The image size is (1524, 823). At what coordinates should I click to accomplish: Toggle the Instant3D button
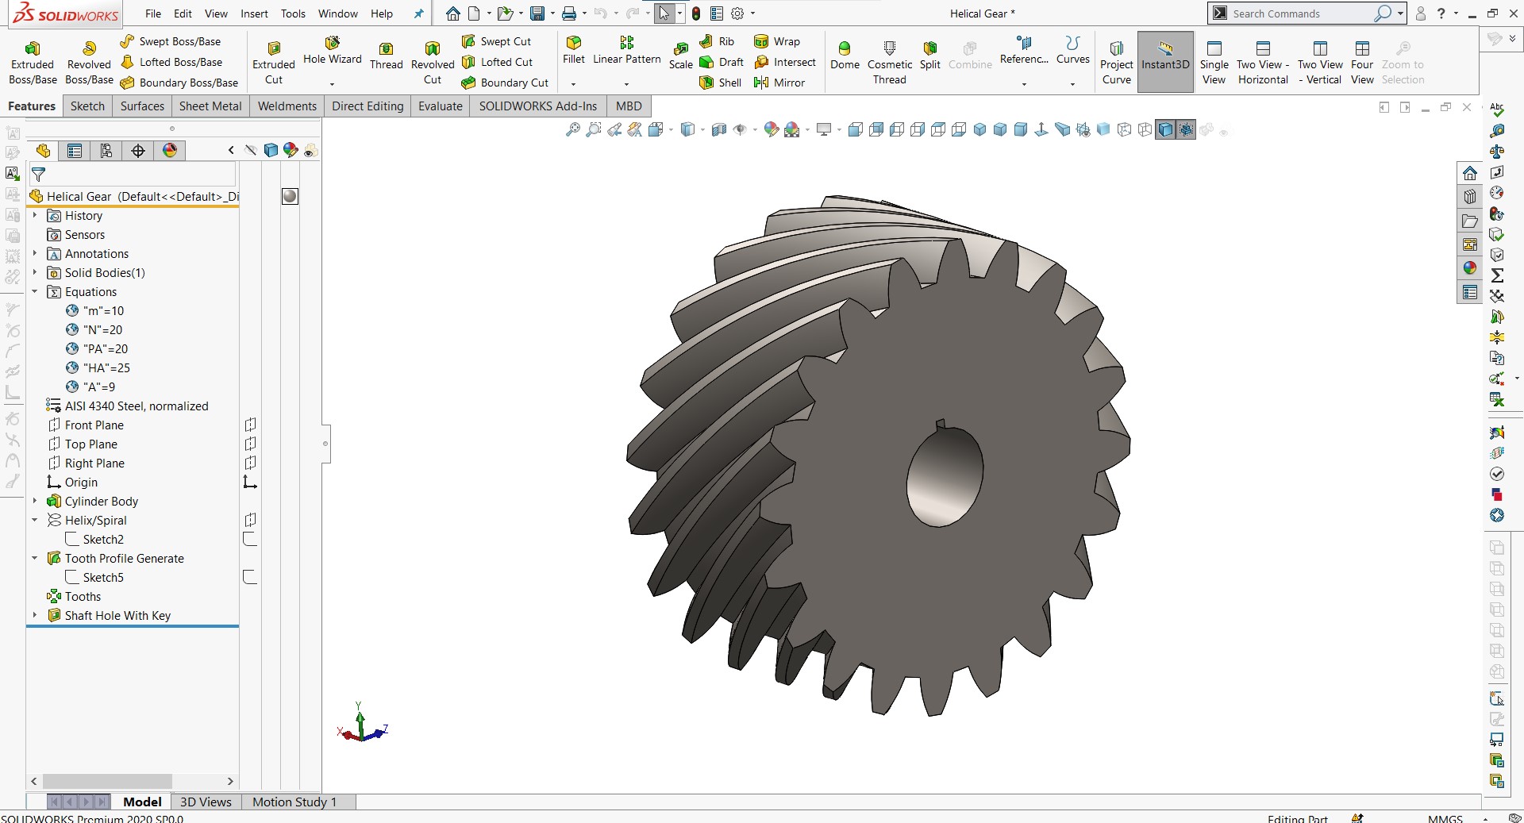pos(1165,62)
